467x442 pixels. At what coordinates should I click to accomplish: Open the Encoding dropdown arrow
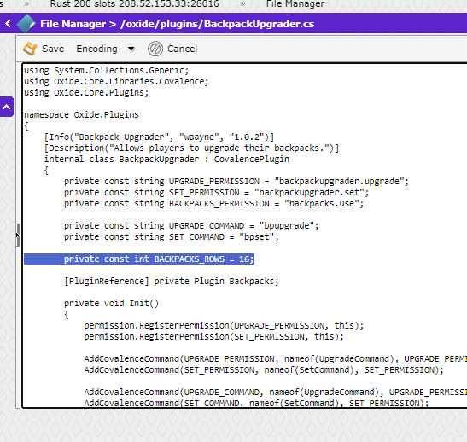[x=131, y=49]
